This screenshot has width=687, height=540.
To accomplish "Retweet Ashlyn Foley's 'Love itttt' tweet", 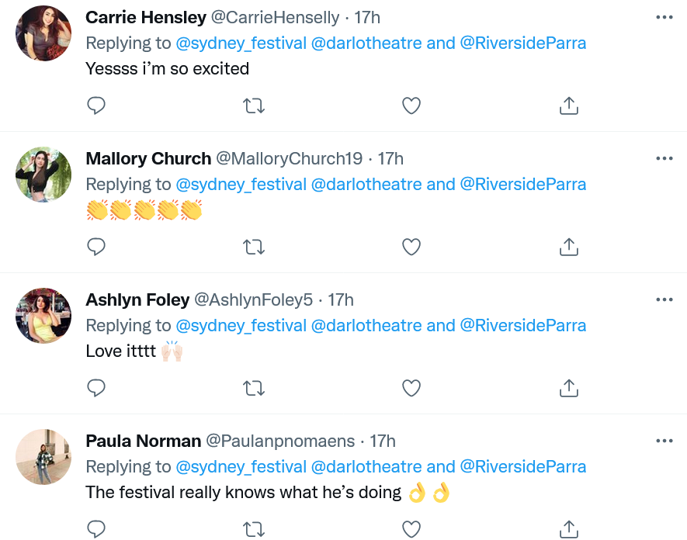I will click(254, 387).
